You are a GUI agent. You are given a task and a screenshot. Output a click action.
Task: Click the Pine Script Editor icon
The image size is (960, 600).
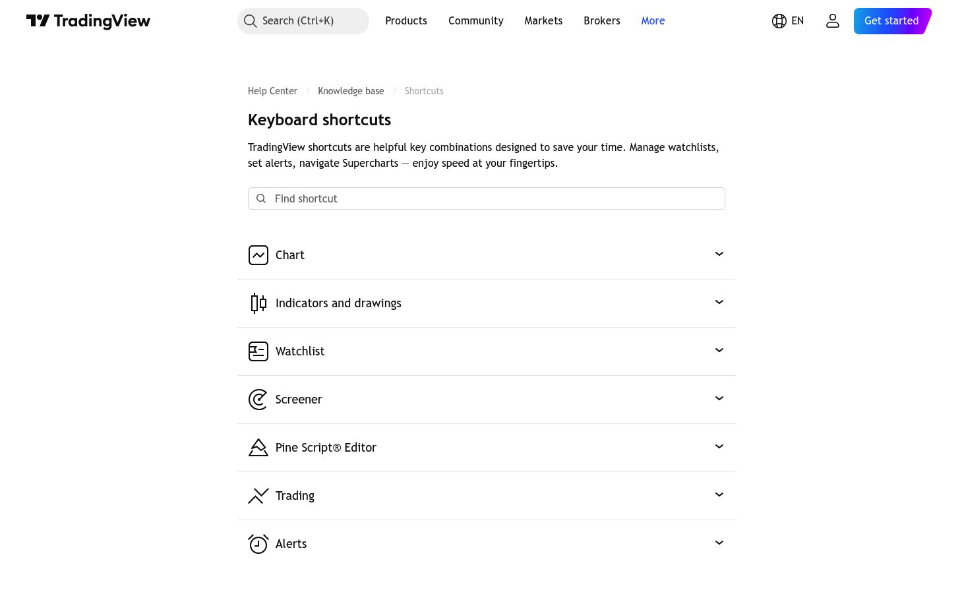(258, 448)
